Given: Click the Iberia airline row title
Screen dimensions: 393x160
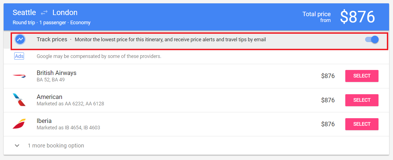Looking at the screenshot, I should tap(44, 121).
